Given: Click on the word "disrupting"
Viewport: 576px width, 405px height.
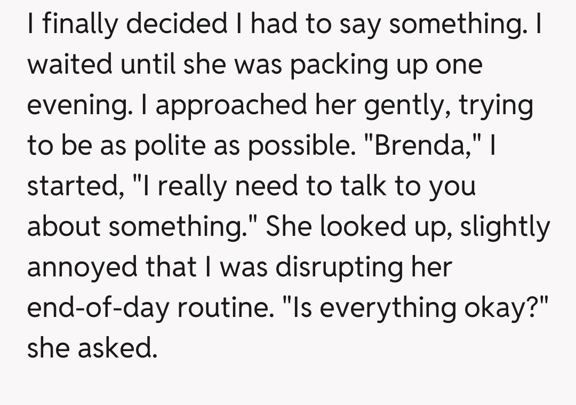Looking at the screenshot, I should pos(338,268).
